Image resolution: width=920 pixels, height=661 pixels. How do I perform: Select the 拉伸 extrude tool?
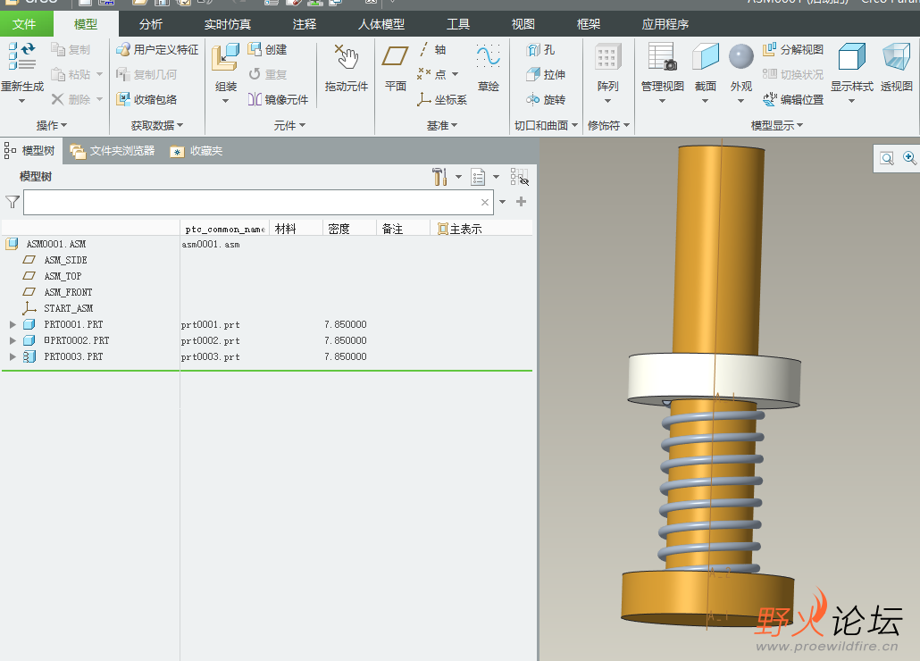pyautogui.click(x=546, y=74)
